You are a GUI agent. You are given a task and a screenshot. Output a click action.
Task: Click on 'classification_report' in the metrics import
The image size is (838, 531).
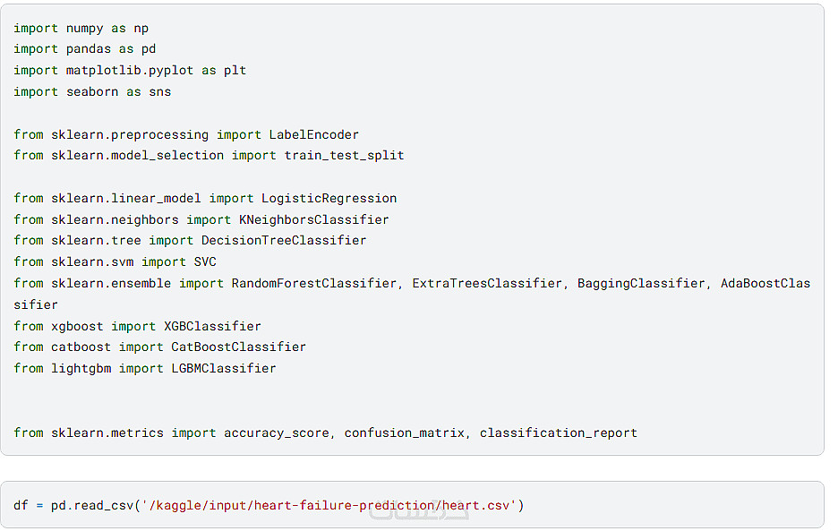pyautogui.click(x=558, y=433)
